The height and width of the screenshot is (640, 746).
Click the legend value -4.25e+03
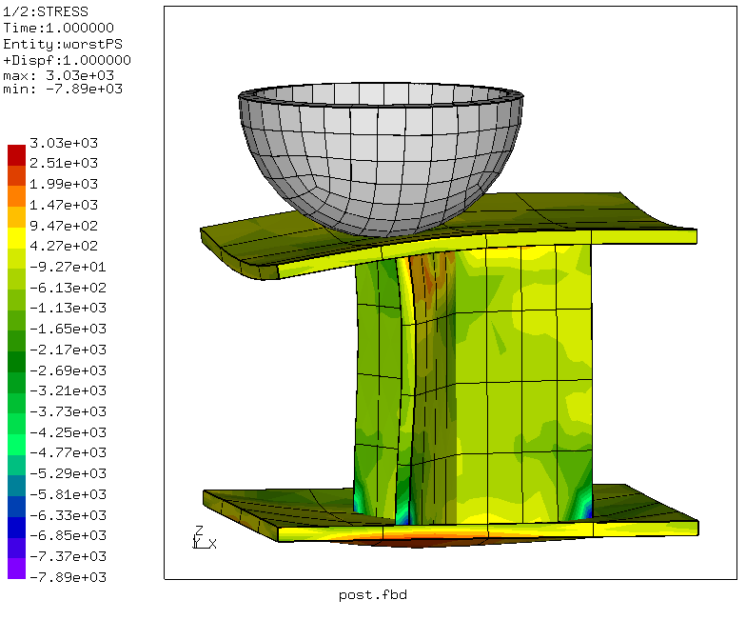tap(69, 432)
